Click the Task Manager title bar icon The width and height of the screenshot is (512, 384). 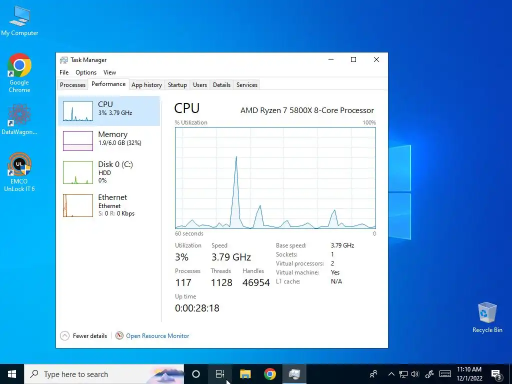[64, 60]
